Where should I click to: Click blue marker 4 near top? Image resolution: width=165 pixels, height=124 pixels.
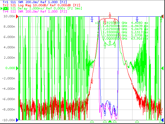coord(92,19)
